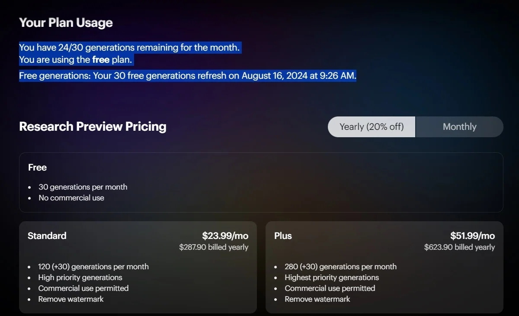
Task: Click the bold free plan word
Action: click(101, 60)
